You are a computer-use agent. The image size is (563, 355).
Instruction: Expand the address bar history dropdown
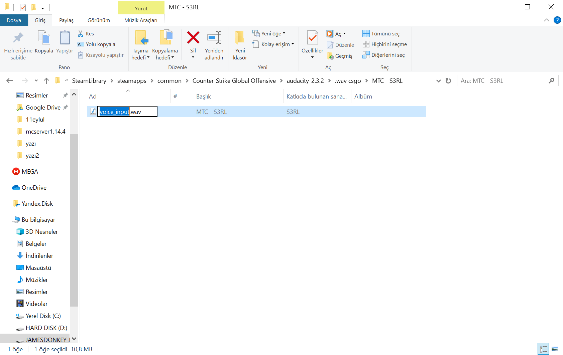click(438, 81)
